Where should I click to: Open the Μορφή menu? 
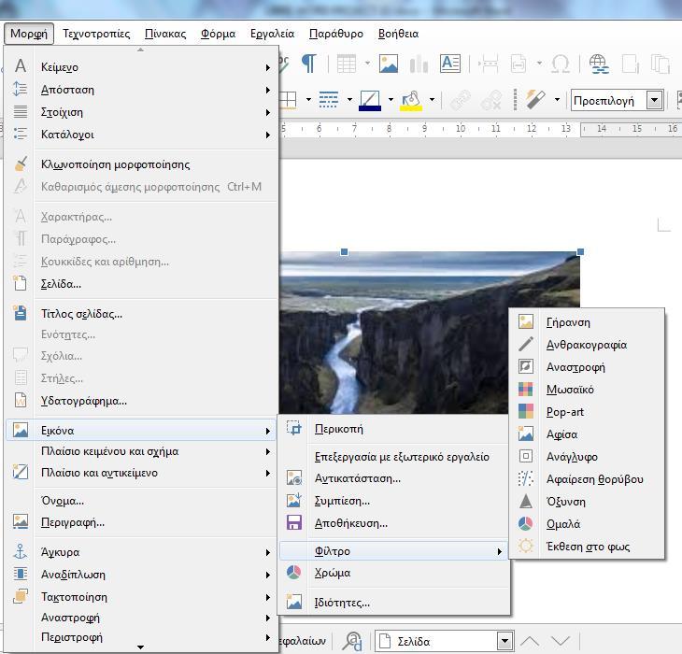pyautogui.click(x=29, y=34)
